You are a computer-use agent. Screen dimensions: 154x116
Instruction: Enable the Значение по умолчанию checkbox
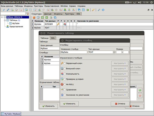point(65,95)
